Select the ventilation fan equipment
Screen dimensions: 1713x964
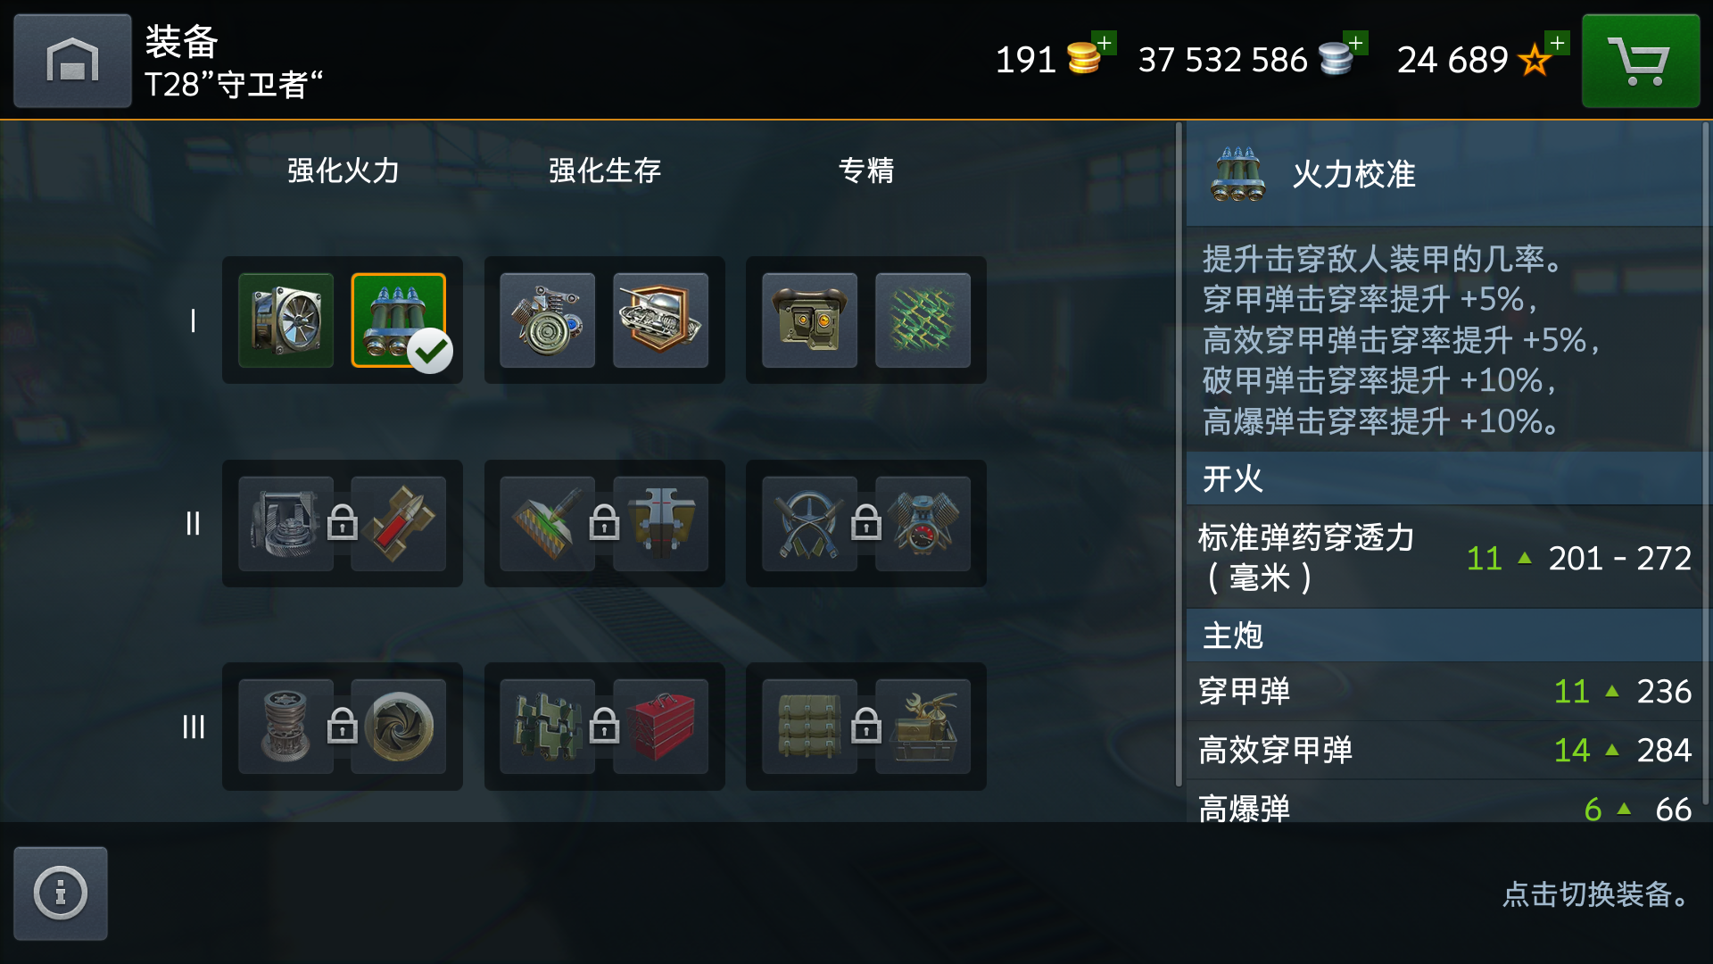tap(285, 320)
